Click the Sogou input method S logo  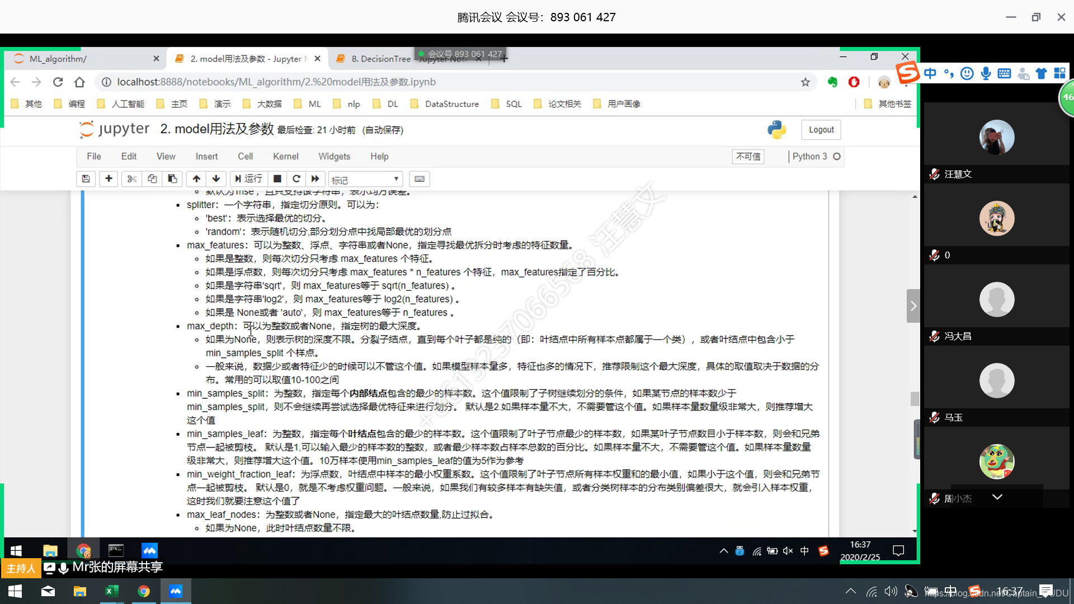tap(908, 73)
